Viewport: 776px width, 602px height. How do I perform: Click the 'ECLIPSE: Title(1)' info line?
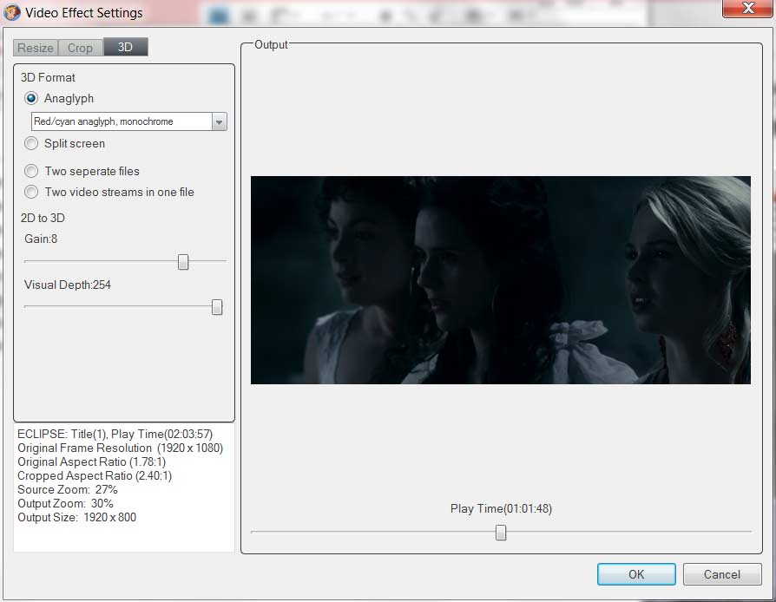click(x=115, y=435)
